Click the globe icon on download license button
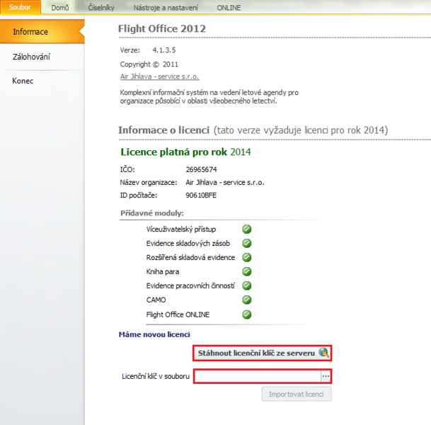Screen dimensions: 431x425 323,352
